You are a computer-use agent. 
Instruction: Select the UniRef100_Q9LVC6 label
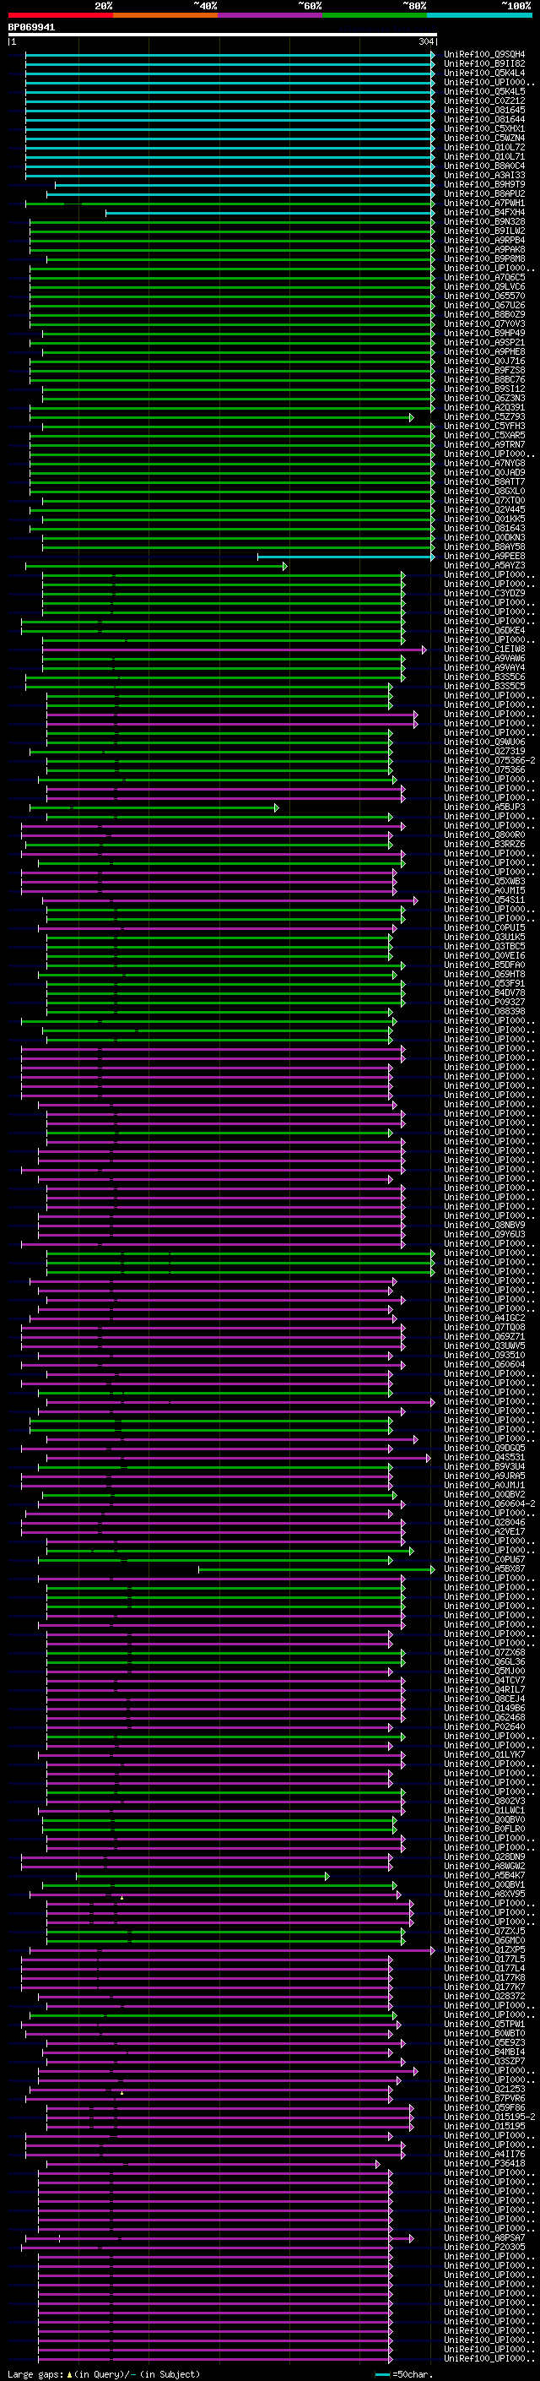click(x=484, y=286)
